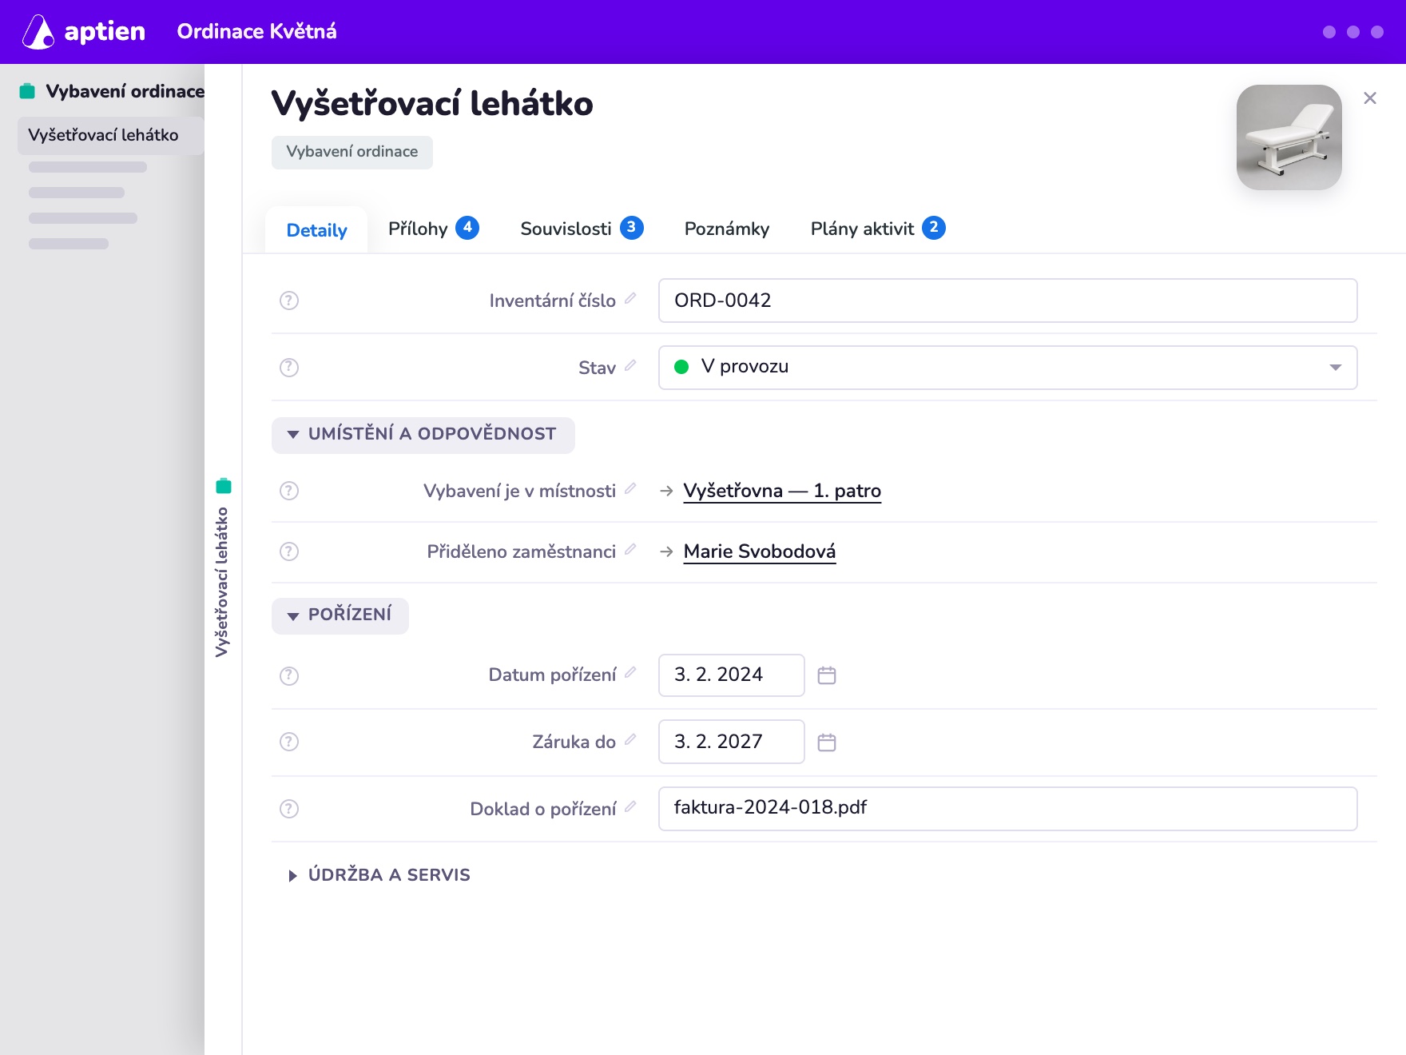The width and height of the screenshot is (1406, 1055).
Task: Click the Inventární číslo input field
Action: coord(1007,301)
